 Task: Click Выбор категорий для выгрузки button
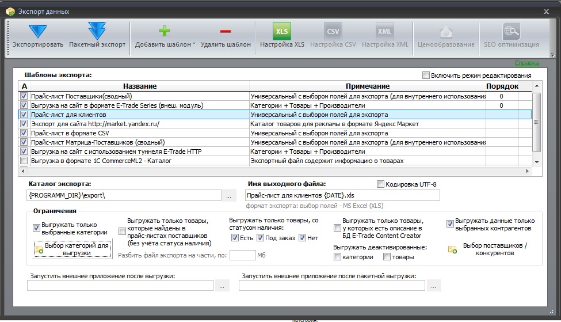(x=73, y=249)
